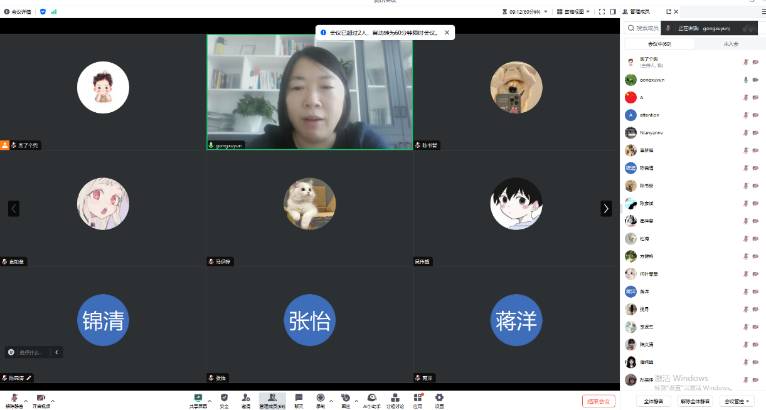The height and width of the screenshot is (410, 766).
Task: Open the Share Screen (共享屏幕) tool
Action: point(198,399)
